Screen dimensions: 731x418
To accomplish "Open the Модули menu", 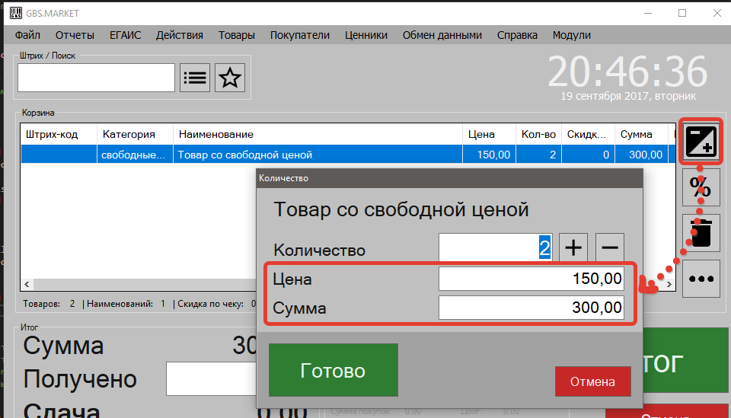I will tap(572, 36).
